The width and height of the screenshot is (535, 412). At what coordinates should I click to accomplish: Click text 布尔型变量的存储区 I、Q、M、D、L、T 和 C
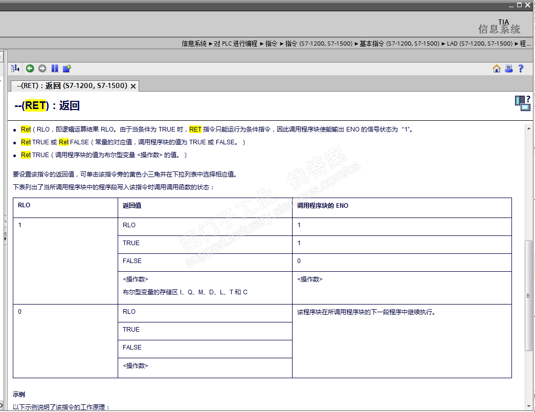coord(185,292)
